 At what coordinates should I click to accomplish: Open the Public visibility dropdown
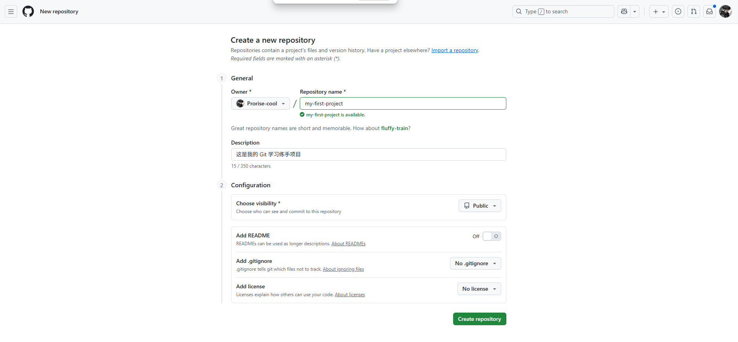pyautogui.click(x=480, y=206)
